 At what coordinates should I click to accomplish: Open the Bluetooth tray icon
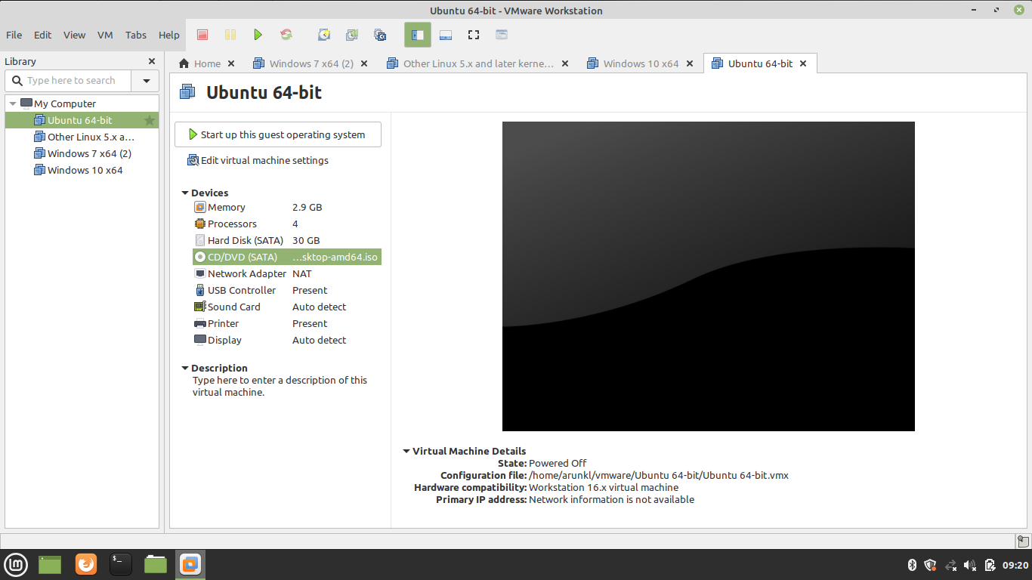coord(912,565)
